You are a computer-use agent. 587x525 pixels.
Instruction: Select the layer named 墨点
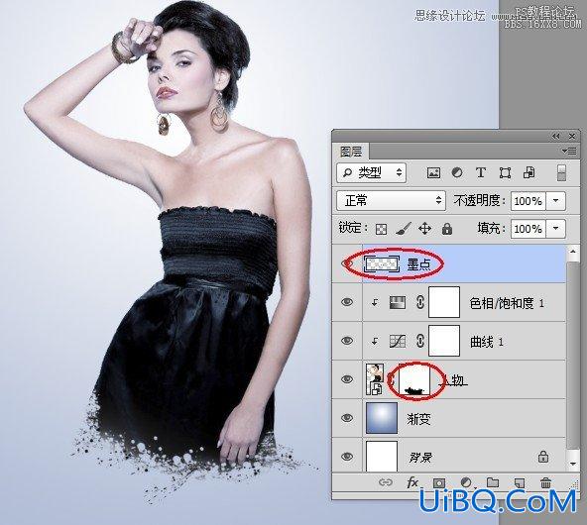(x=418, y=264)
